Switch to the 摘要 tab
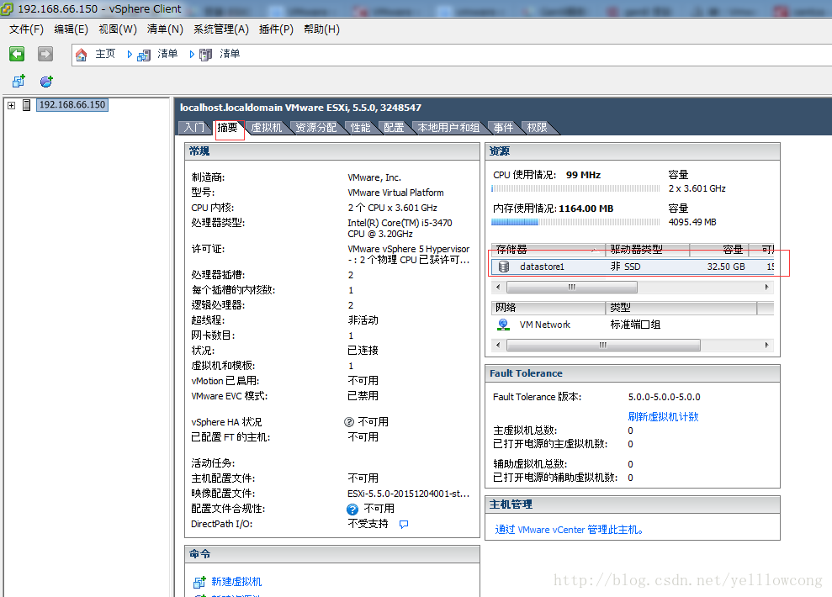This screenshot has height=597, width=832. pos(228,128)
